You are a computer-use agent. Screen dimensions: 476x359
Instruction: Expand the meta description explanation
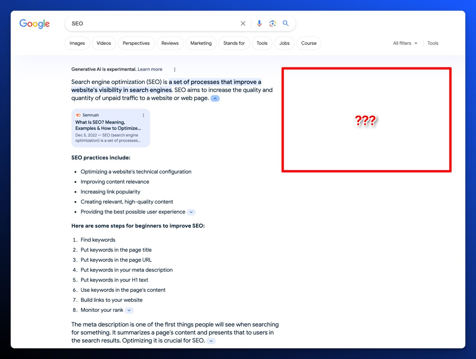211,341
